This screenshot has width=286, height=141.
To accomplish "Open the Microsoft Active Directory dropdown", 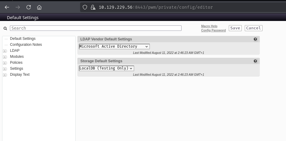I will pos(114,46).
